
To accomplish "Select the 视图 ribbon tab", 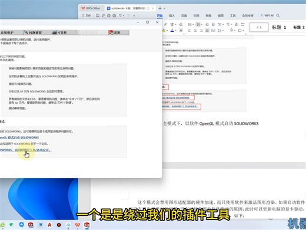I will (x=221, y=15).
